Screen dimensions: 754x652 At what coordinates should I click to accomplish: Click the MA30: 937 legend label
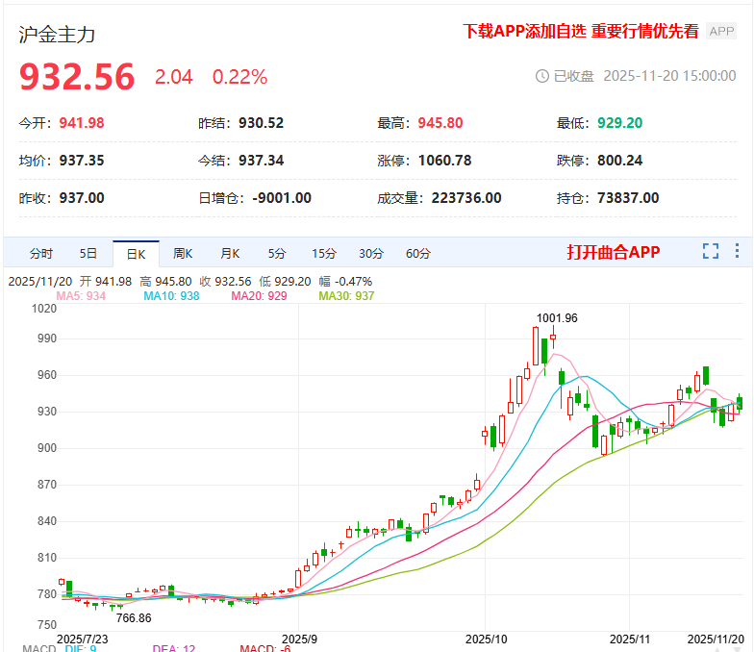click(x=346, y=296)
